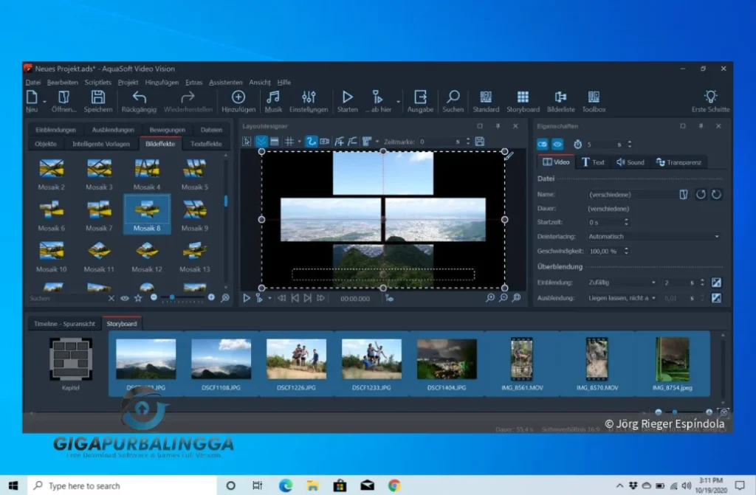Save using the Speichern toolbar icon
Image resolution: width=756 pixels, height=495 pixels.
tap(98, 97)
